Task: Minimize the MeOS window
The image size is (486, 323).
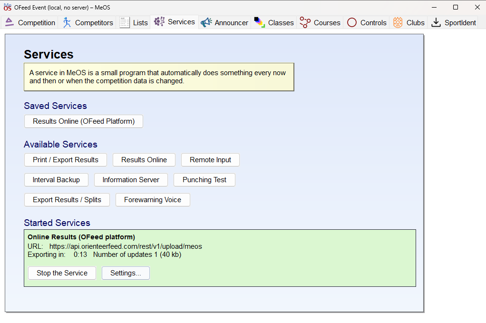Action: pyautogui.click(x=434, y=7)
